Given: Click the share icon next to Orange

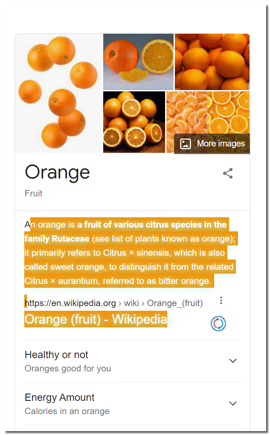Looking at the screenshot, I should 227,173.
